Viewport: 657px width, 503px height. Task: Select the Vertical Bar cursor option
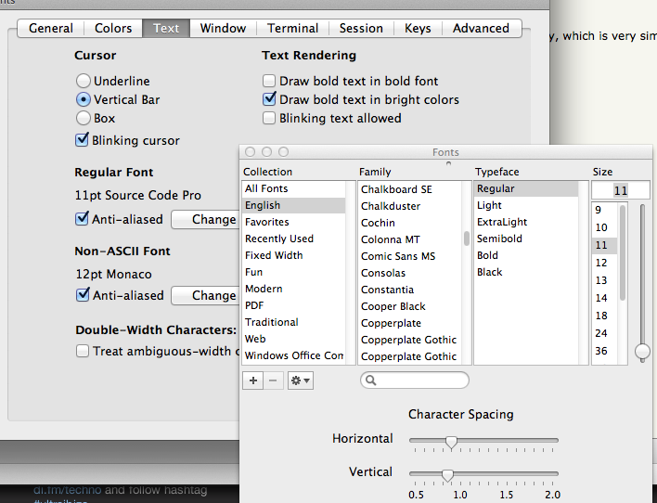(84, 99)
